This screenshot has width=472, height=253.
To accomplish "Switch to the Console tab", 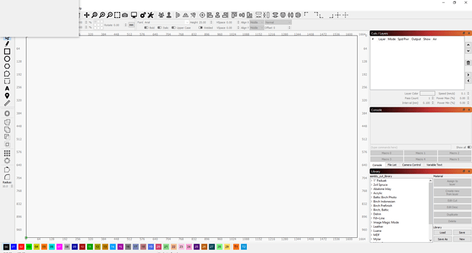I will click(x=377, y=165).
